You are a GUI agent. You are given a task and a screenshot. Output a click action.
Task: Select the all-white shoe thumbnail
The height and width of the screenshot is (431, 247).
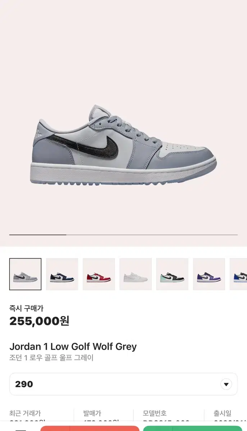[135, 274]
